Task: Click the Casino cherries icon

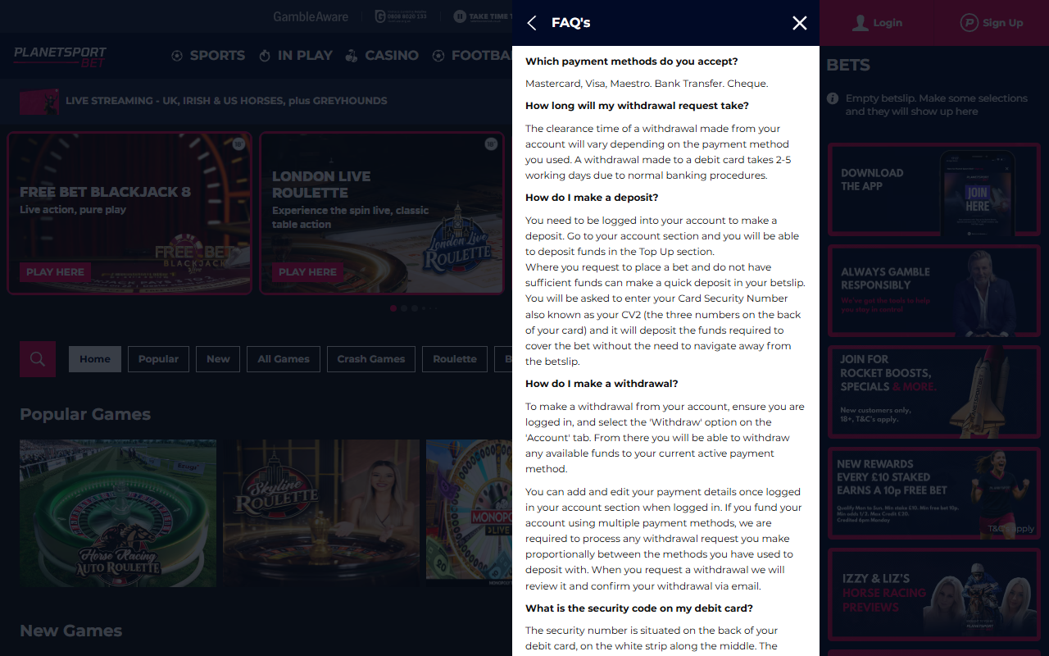Action: coord(352,56)
